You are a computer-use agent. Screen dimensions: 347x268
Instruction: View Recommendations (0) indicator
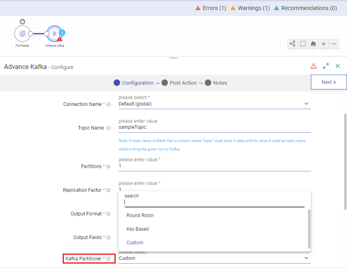(305, 8)
